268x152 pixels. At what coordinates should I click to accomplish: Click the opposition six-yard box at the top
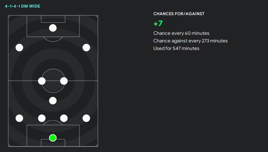53,19
